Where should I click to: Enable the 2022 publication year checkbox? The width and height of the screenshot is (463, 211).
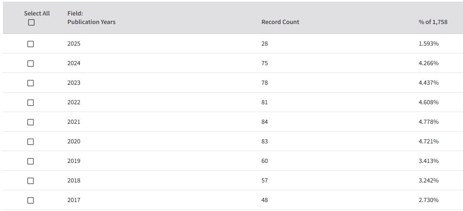point(31,103)
